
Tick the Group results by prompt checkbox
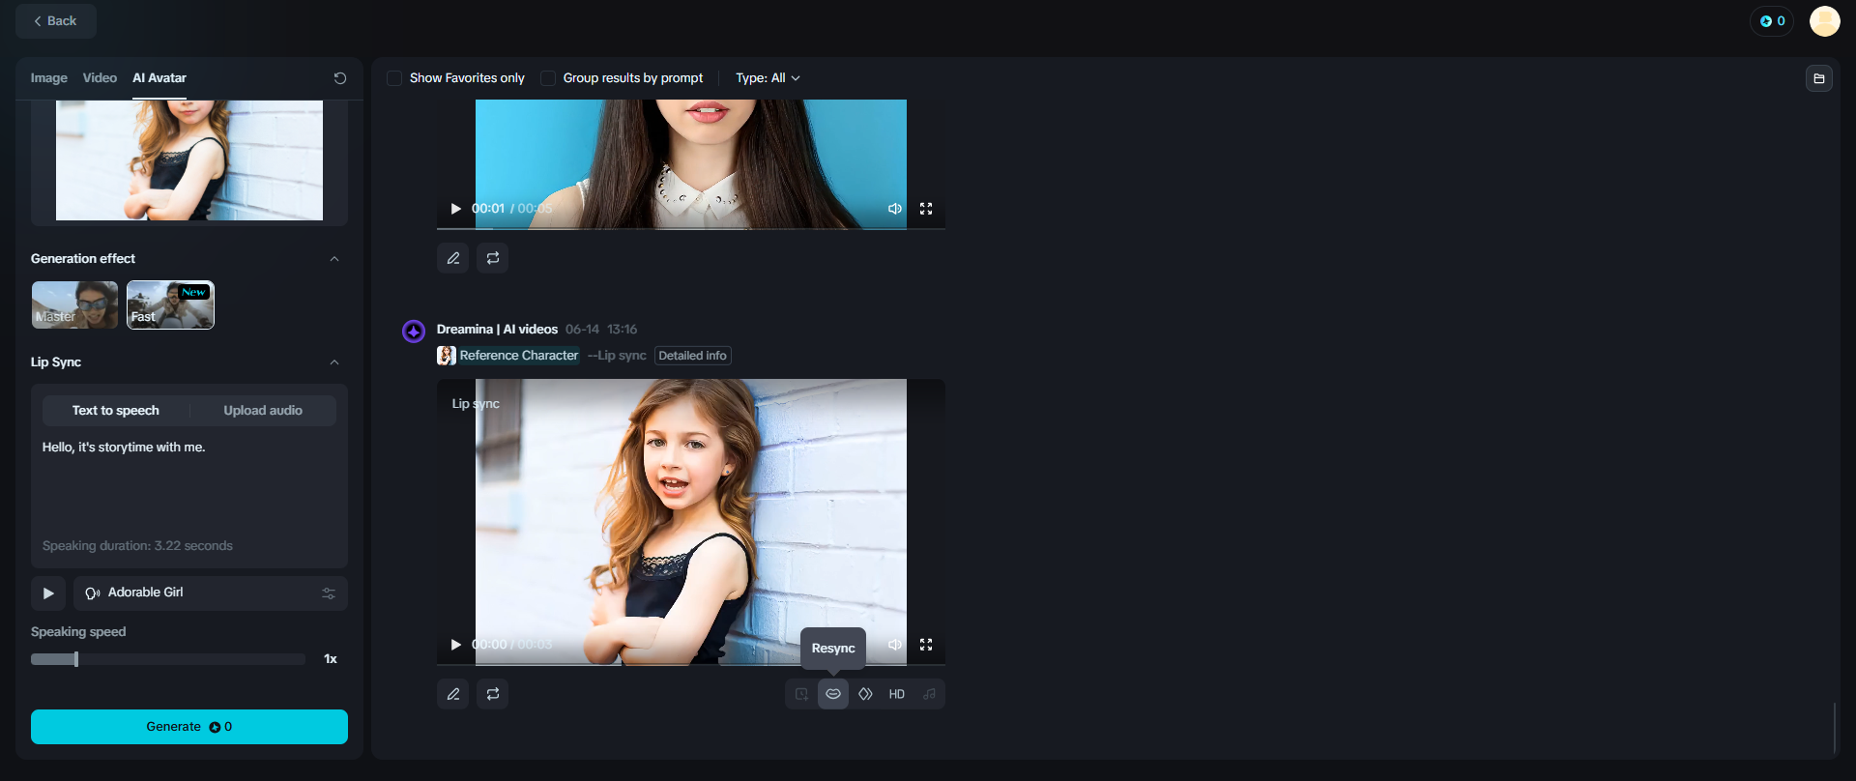coord(548,78)
